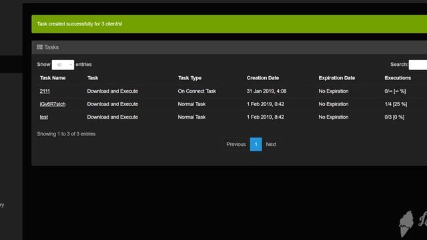427x240 pixels.
Task: Go to Previous page
Action: [236, 144]
